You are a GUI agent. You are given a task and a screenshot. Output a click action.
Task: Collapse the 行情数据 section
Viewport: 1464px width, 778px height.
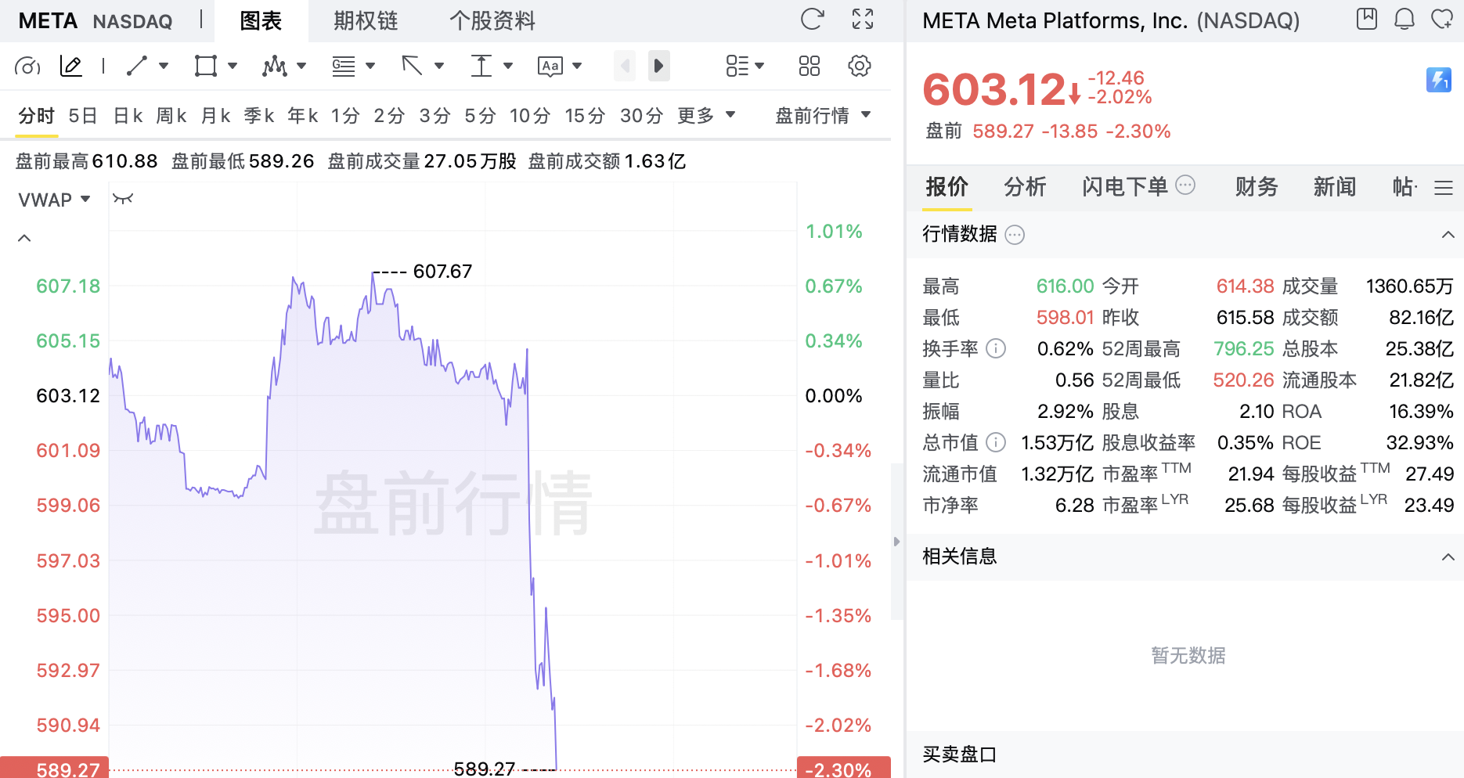click(1448, 235)
